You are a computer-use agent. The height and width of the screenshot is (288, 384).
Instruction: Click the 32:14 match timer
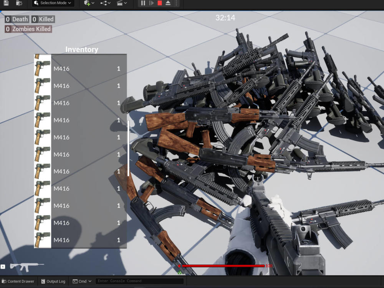click(225, 18)
